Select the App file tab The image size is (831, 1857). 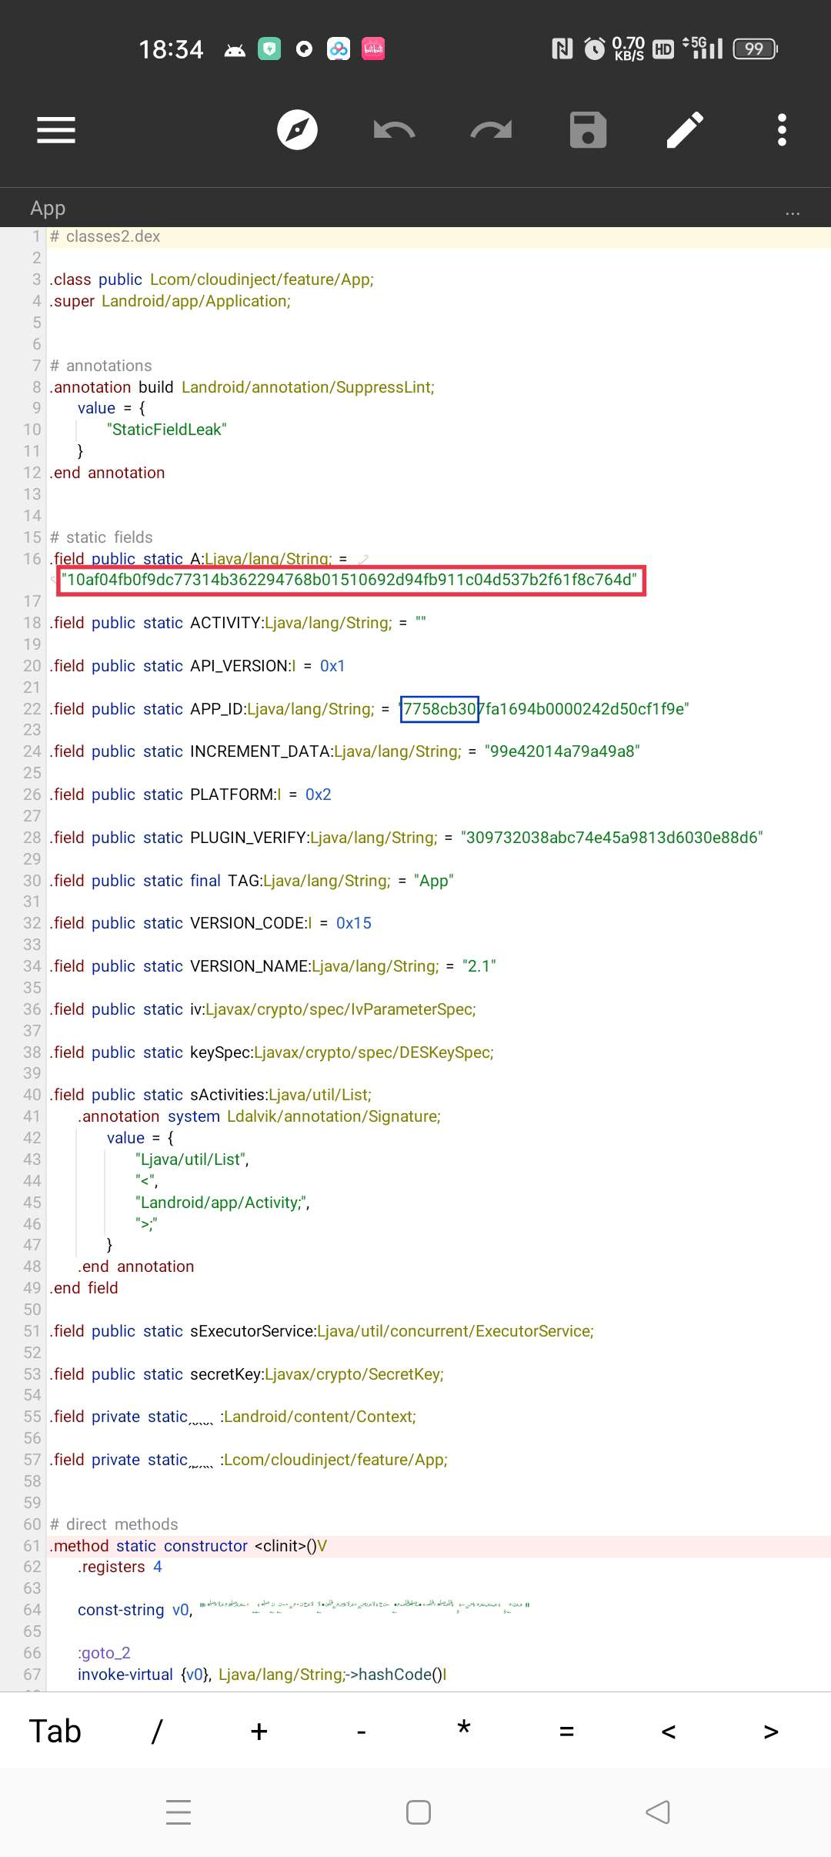(x=48, y=209)
